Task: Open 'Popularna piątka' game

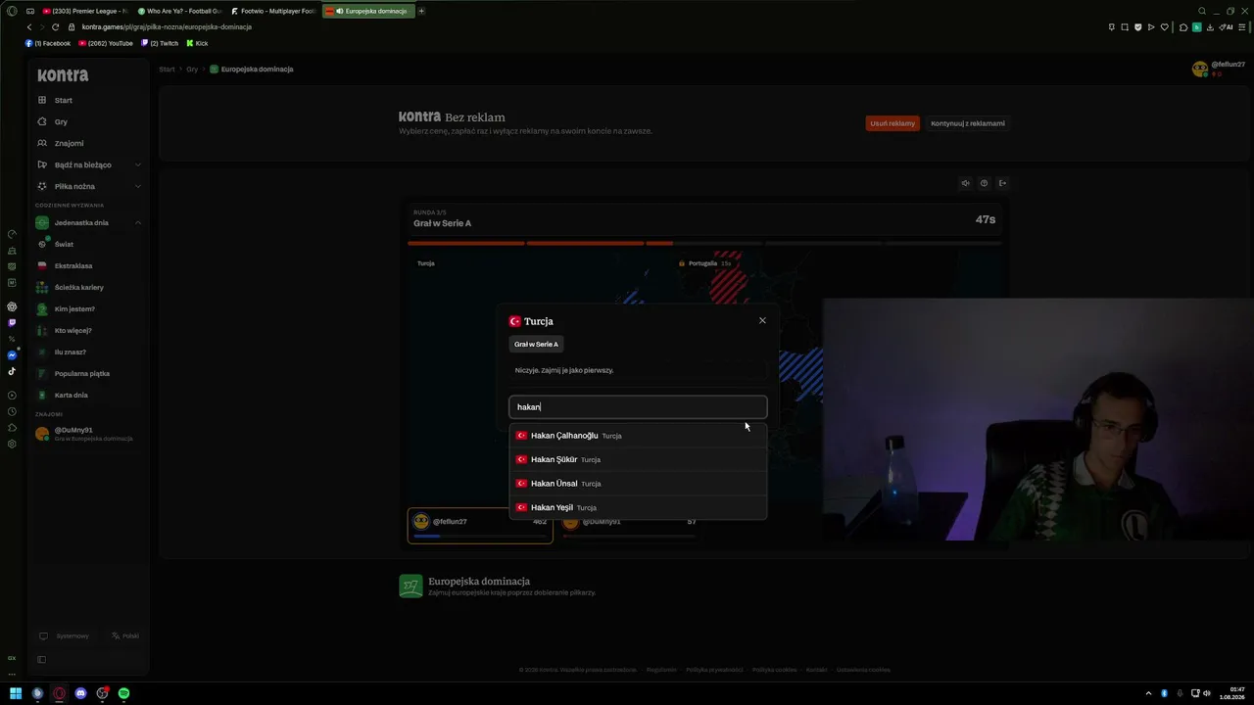Action: [x=89, y=373]
